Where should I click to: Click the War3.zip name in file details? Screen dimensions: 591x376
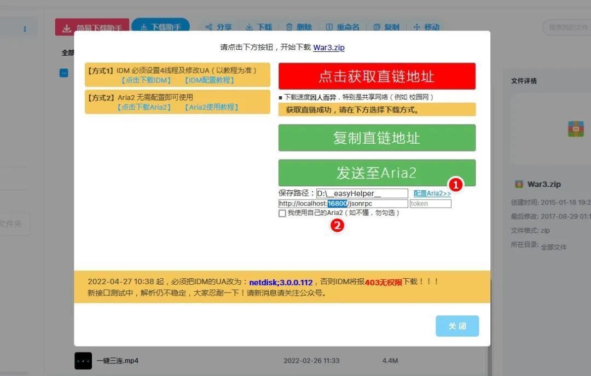point(544,184)
